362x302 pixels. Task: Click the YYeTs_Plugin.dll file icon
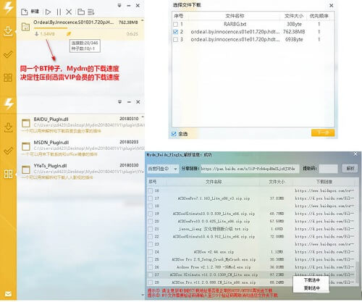[26, 169]
